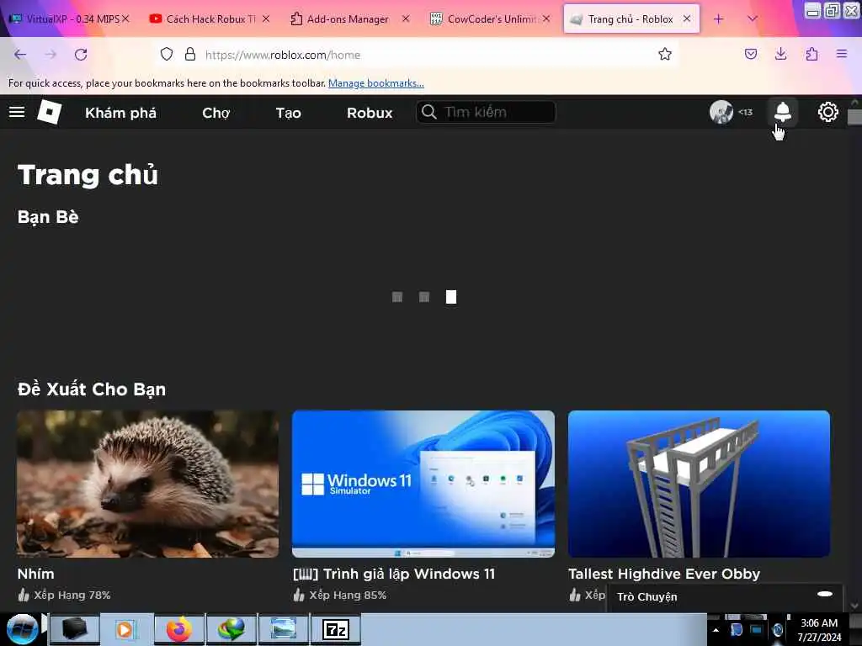This screenshot has height=646, width=862.
Task: Click the Tìm kiếm search field
Action: [x=486, y=112]
